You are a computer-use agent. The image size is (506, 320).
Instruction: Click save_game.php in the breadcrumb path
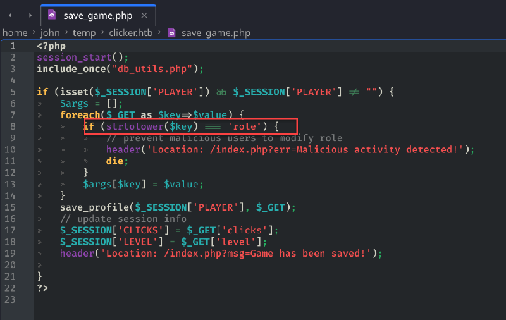(216, 33)
